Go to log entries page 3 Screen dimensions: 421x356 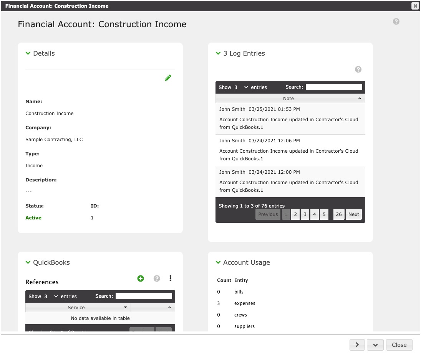[305, 214]
